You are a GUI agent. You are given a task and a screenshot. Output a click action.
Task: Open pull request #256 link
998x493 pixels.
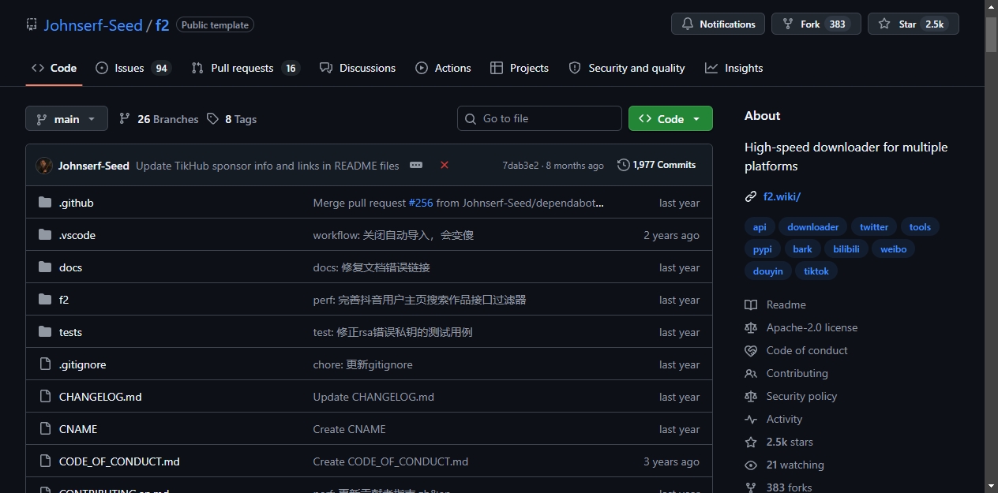pos(421,203)
